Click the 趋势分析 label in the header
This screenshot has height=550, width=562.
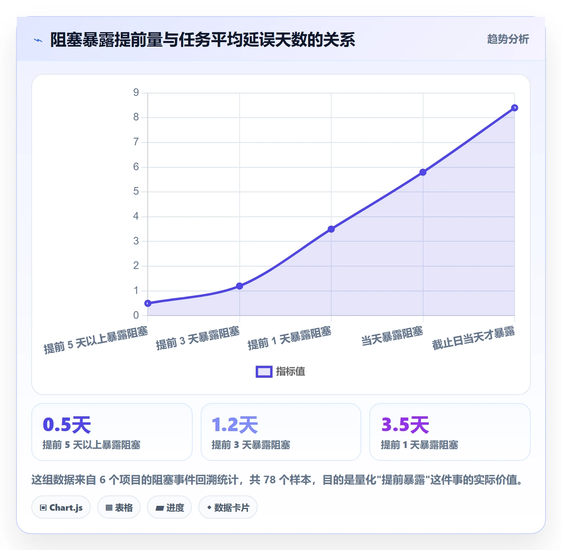(508, 39)
